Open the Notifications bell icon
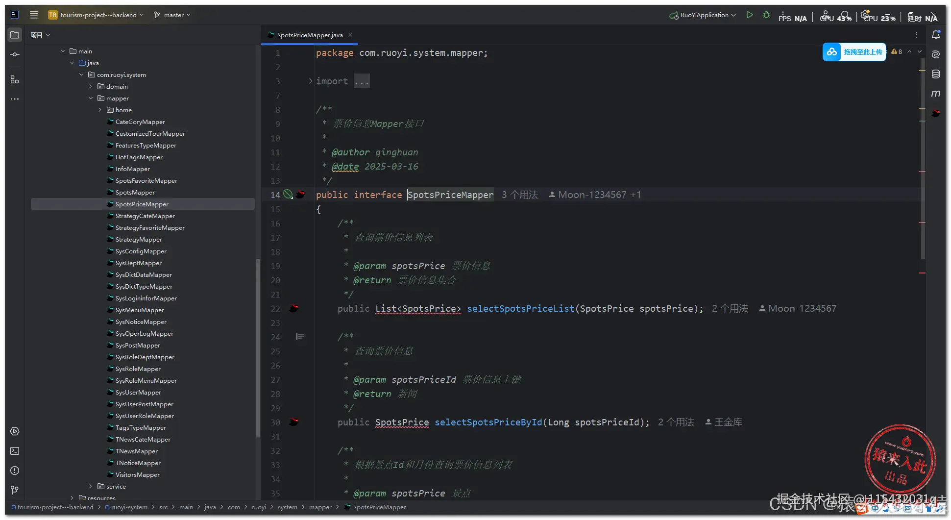This screenshot has width=951, height=520. [936, 35]
